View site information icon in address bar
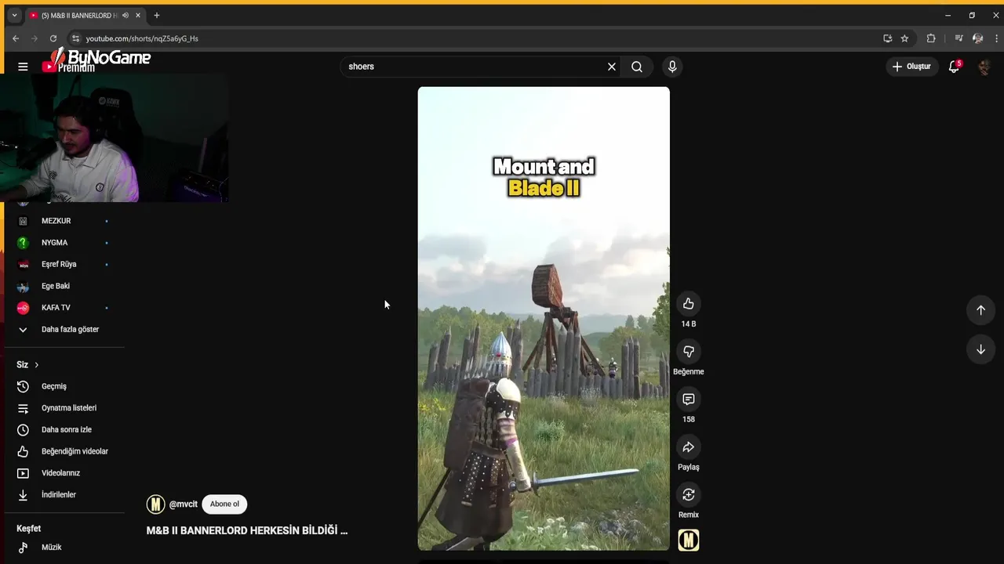 (x=75, y=38)
